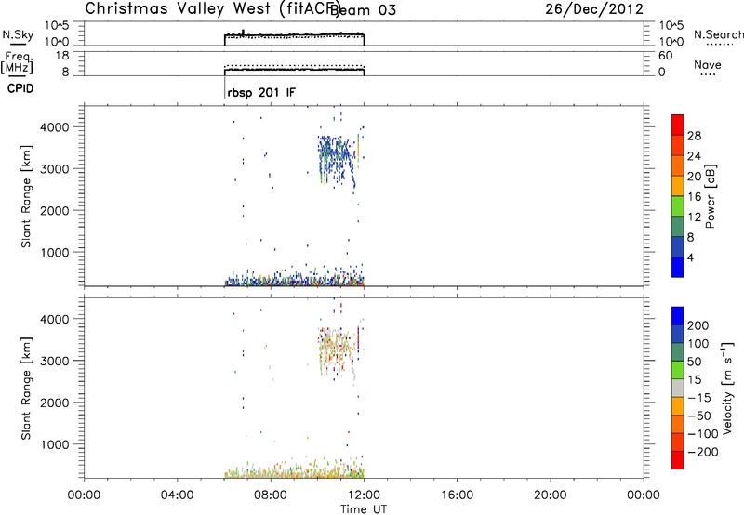Viewport: 744px width, 515px height.
Task: Click the velocity panel Slant Range [km] label
Action: [x=26, y=389]
